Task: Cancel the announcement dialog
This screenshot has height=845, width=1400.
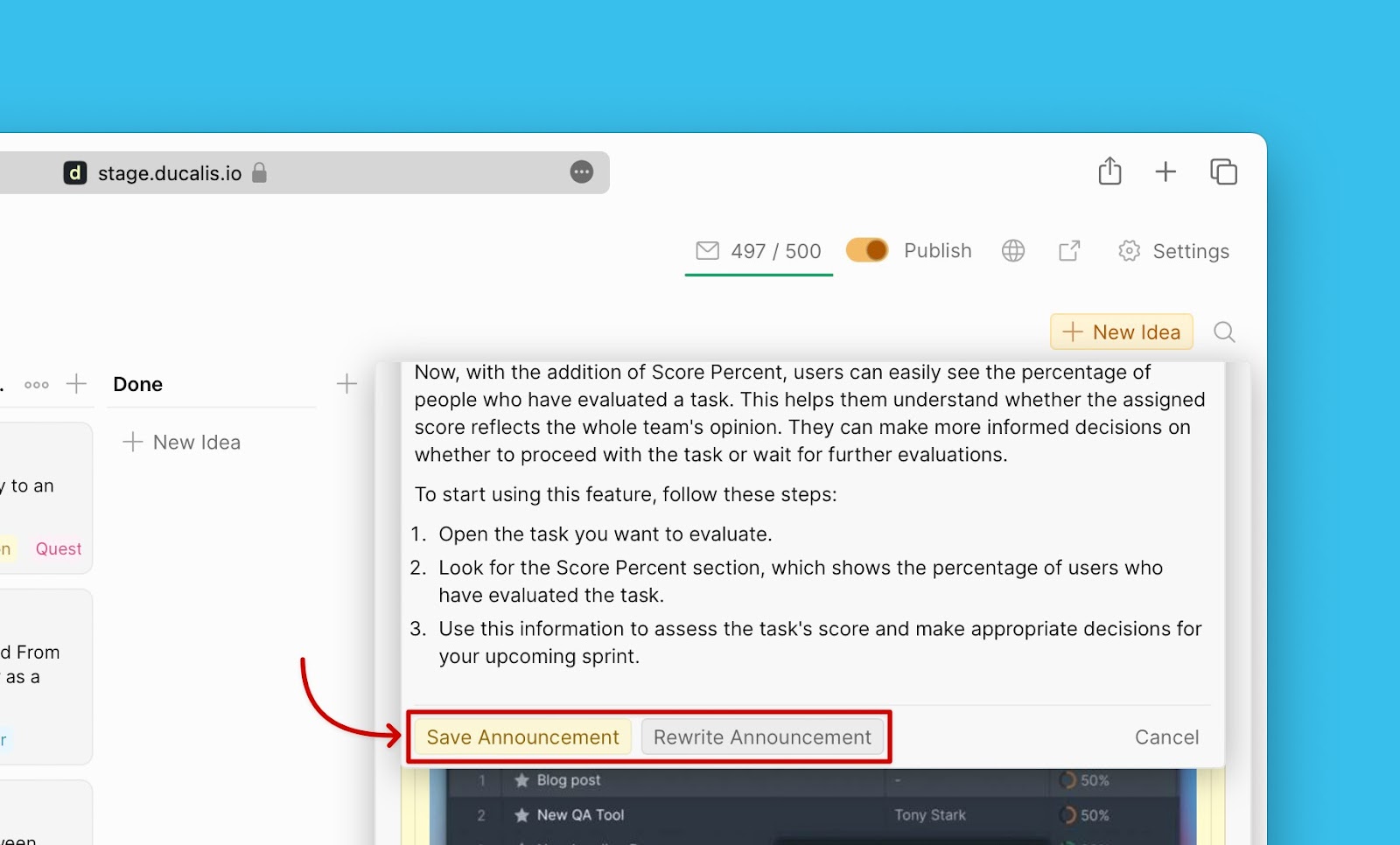Action: [1166, 737]
